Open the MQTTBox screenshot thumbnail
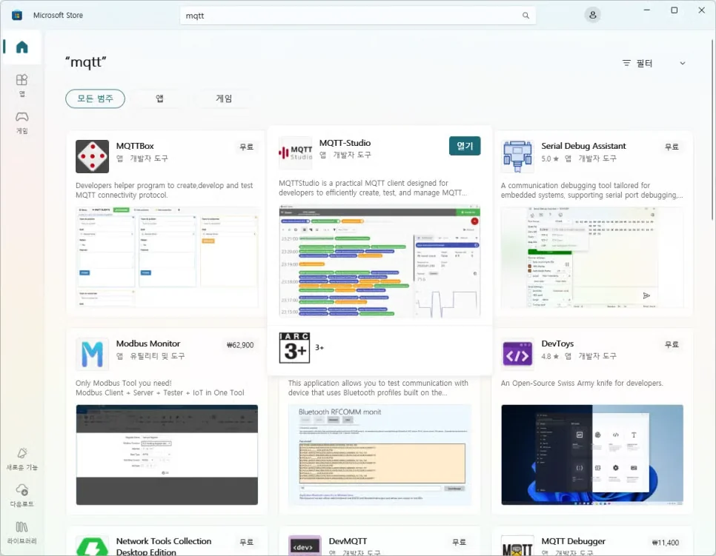The height and width of the screenshot is (556, 716). pos(167,257)
